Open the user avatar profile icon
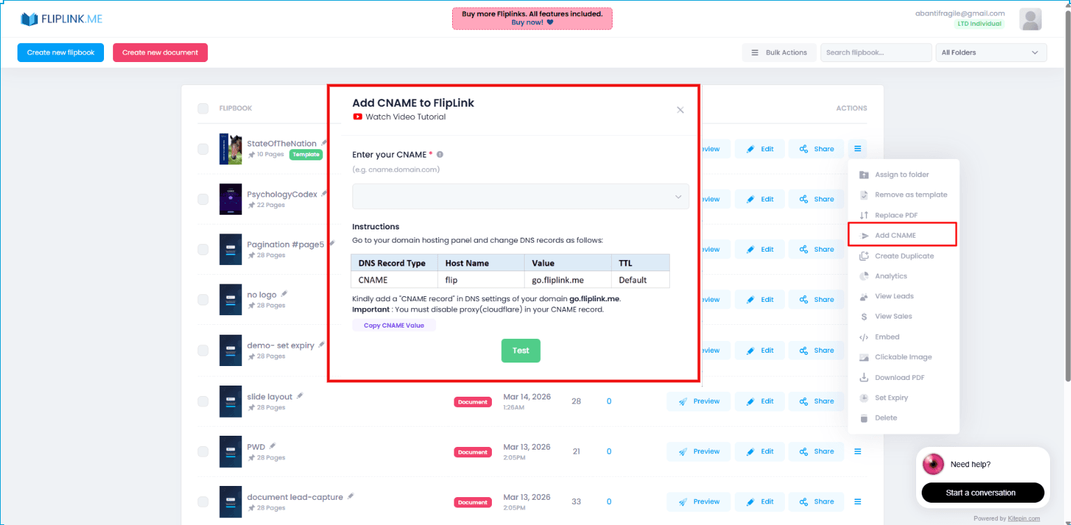Image resolution: width=1071 pixels, height=525 pixels. click(1030, 20)
